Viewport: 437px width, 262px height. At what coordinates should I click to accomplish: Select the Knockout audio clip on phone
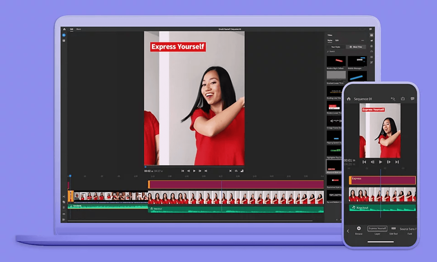point(382,208)
